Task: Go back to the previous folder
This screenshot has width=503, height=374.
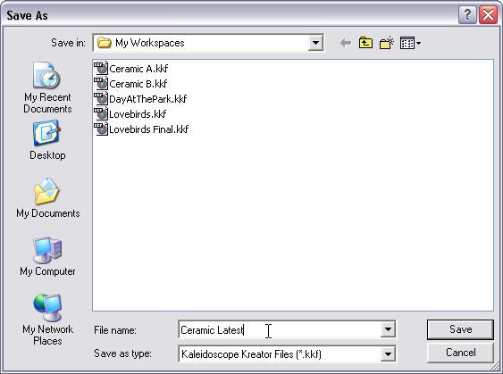Action: [x=346, y=43]
